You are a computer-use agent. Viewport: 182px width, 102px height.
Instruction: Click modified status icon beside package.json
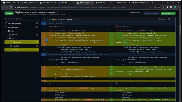click(37, 27)
